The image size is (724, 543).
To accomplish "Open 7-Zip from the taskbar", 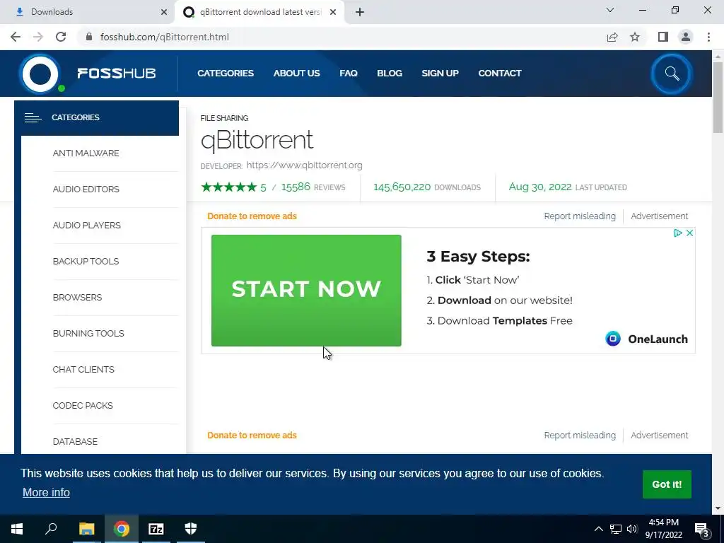I will pos(156,529).
